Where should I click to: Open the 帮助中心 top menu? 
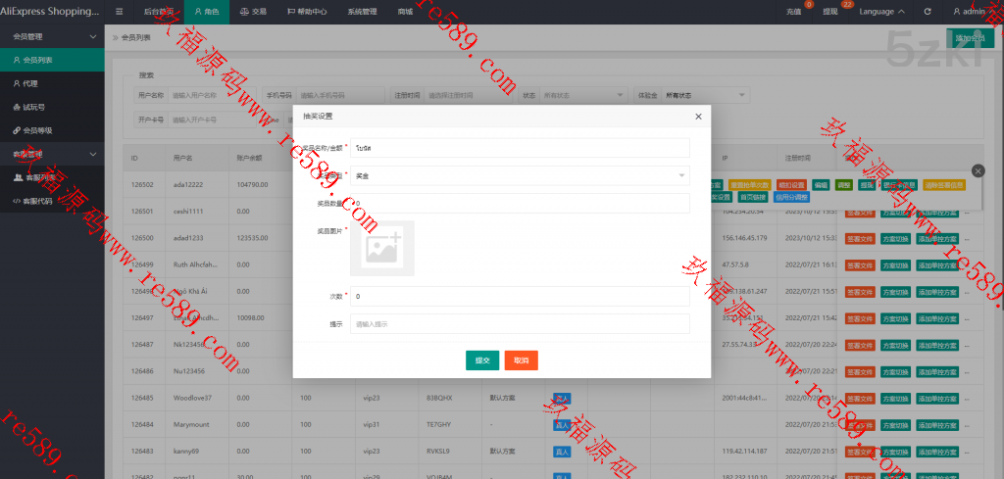pos(307,12)
